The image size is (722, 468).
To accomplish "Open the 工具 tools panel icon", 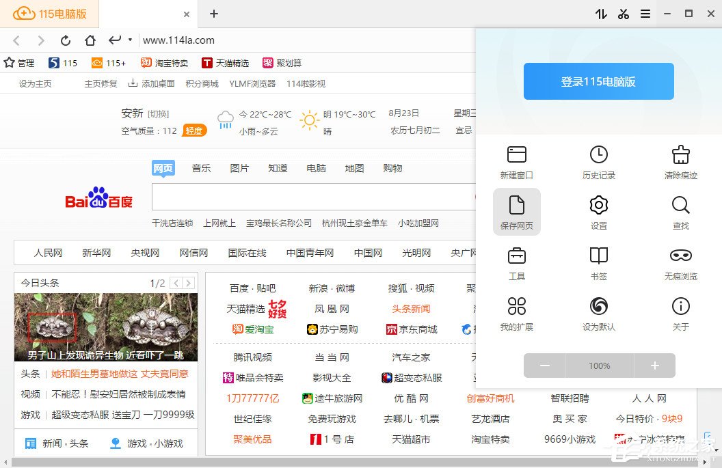I will click(516, 261).
